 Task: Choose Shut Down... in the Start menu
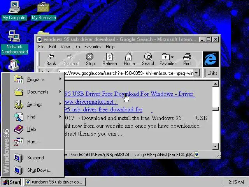coord(37,170)
